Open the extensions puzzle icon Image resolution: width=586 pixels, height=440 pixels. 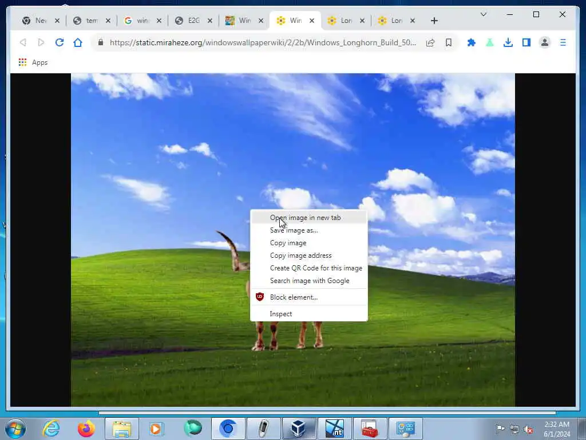[472, 42]
